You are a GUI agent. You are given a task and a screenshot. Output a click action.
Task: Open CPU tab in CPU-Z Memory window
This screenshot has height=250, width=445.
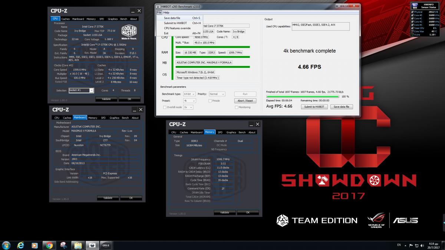(174, 132)
